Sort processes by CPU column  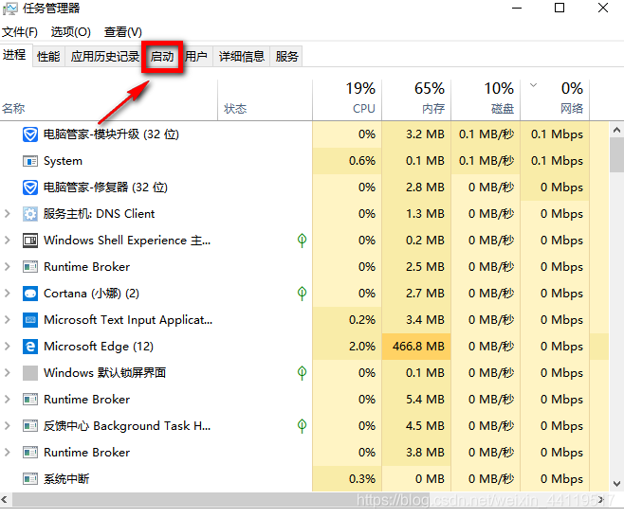point(347,100)
